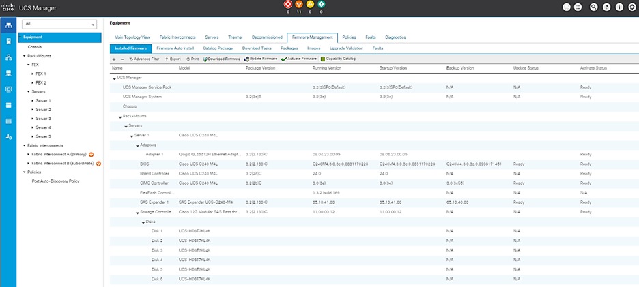The image size is (639, 287).
Task: Open Capability Catalog from toolbar
Action: (338, 59)
